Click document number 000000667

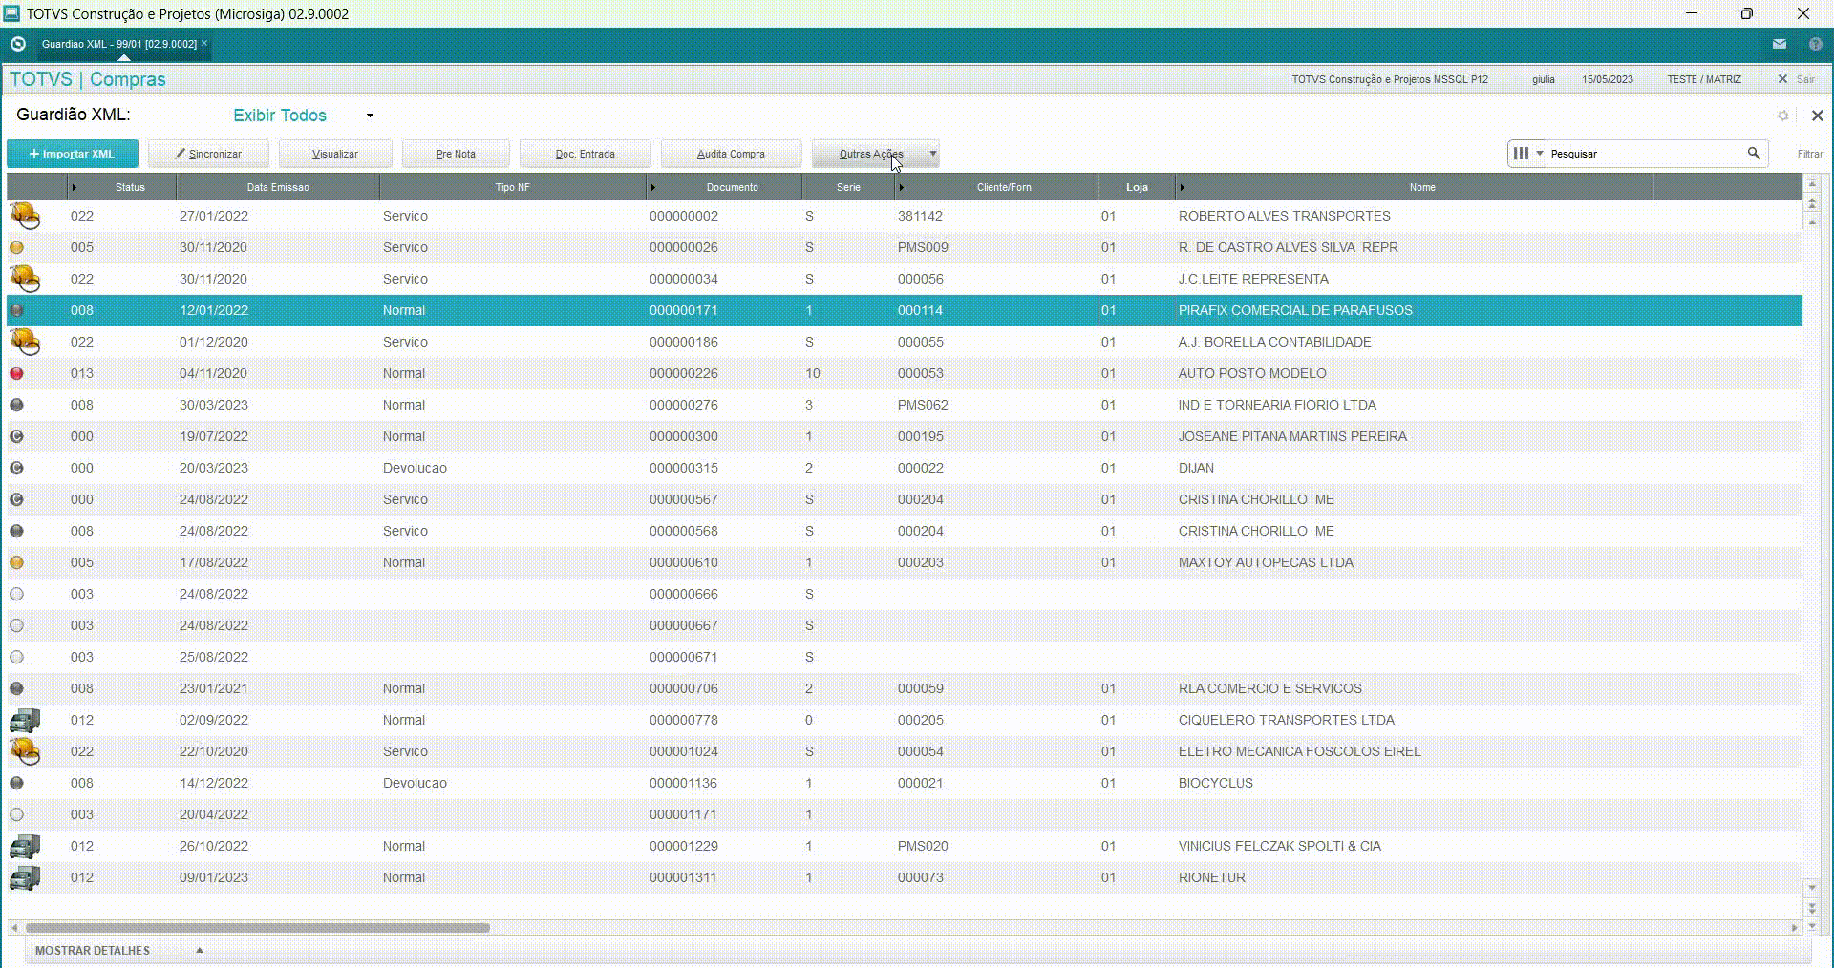pyautogui.click(x=684, y=625)
